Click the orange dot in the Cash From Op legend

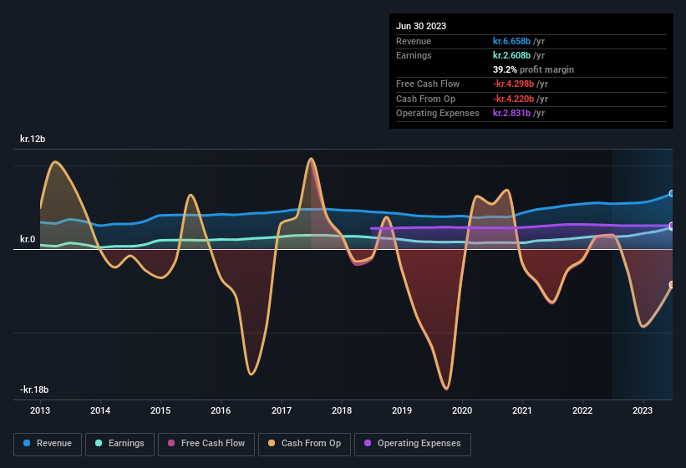pos(272,443)
